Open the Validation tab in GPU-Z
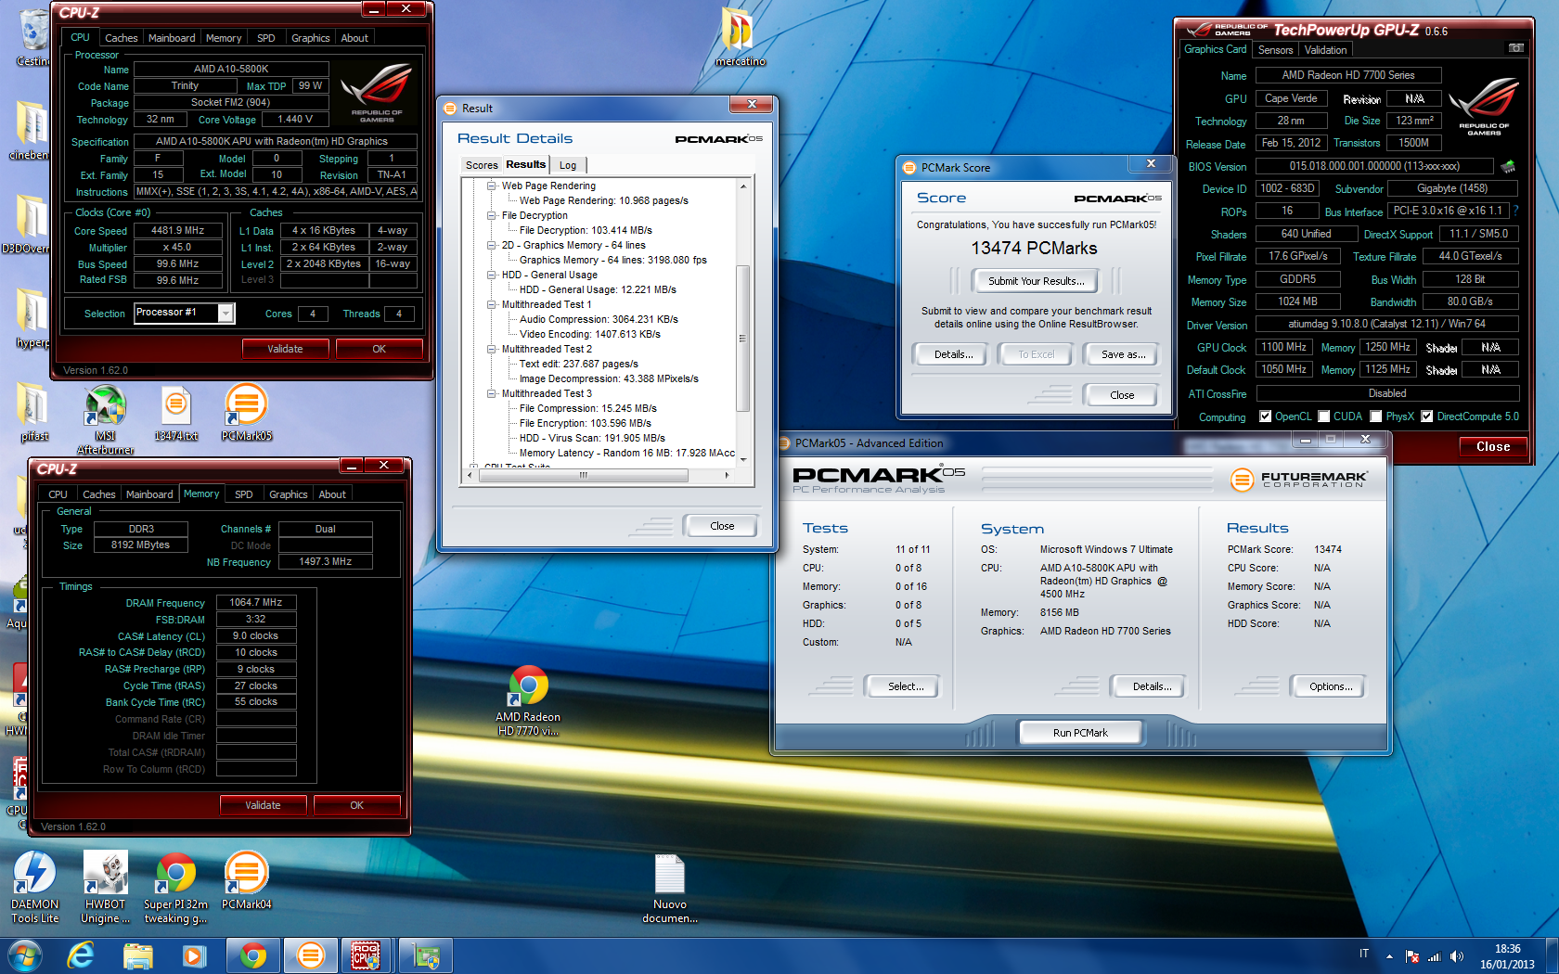 [1325, 50]
